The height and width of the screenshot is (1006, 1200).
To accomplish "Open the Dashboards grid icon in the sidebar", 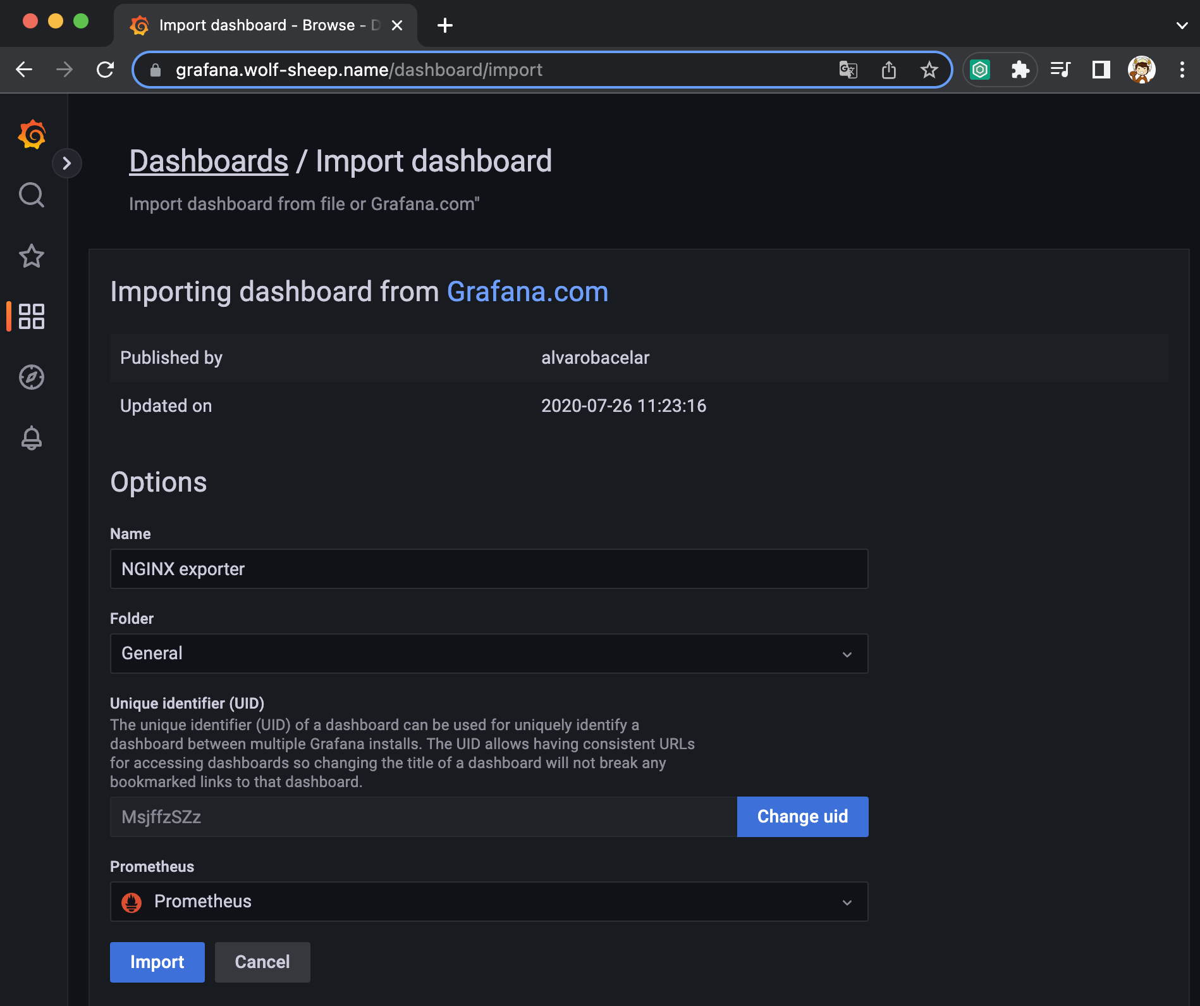I will pyautogui.click(x=32, y=316).
